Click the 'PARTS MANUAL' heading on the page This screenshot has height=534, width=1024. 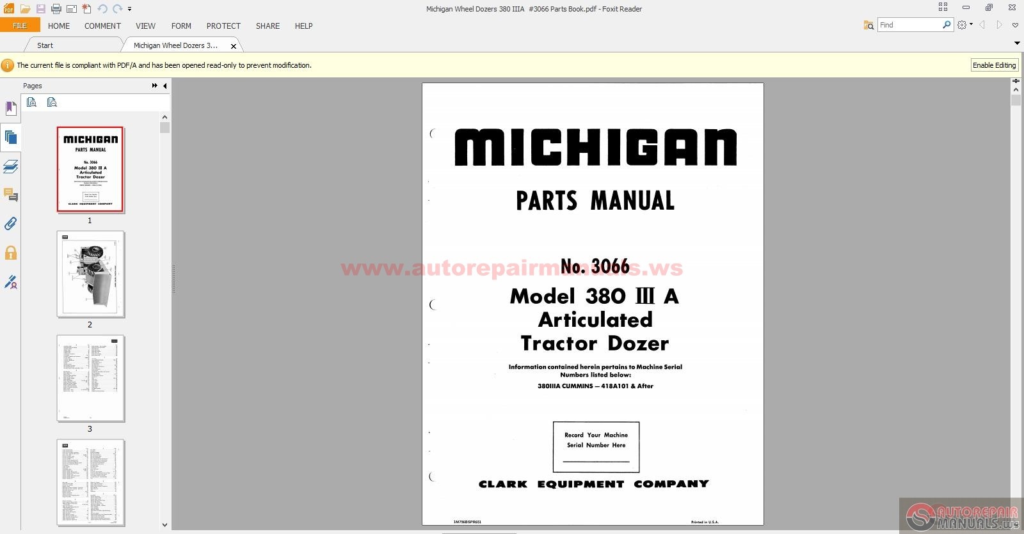(595, 201)
